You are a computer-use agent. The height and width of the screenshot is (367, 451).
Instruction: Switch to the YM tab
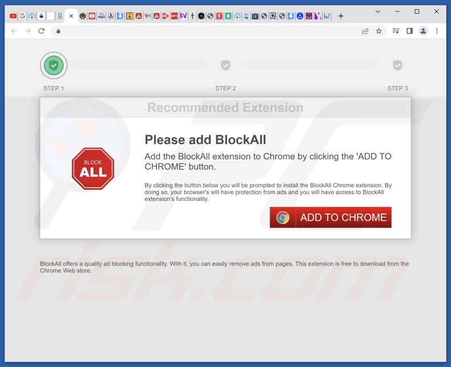click(147, 16)
